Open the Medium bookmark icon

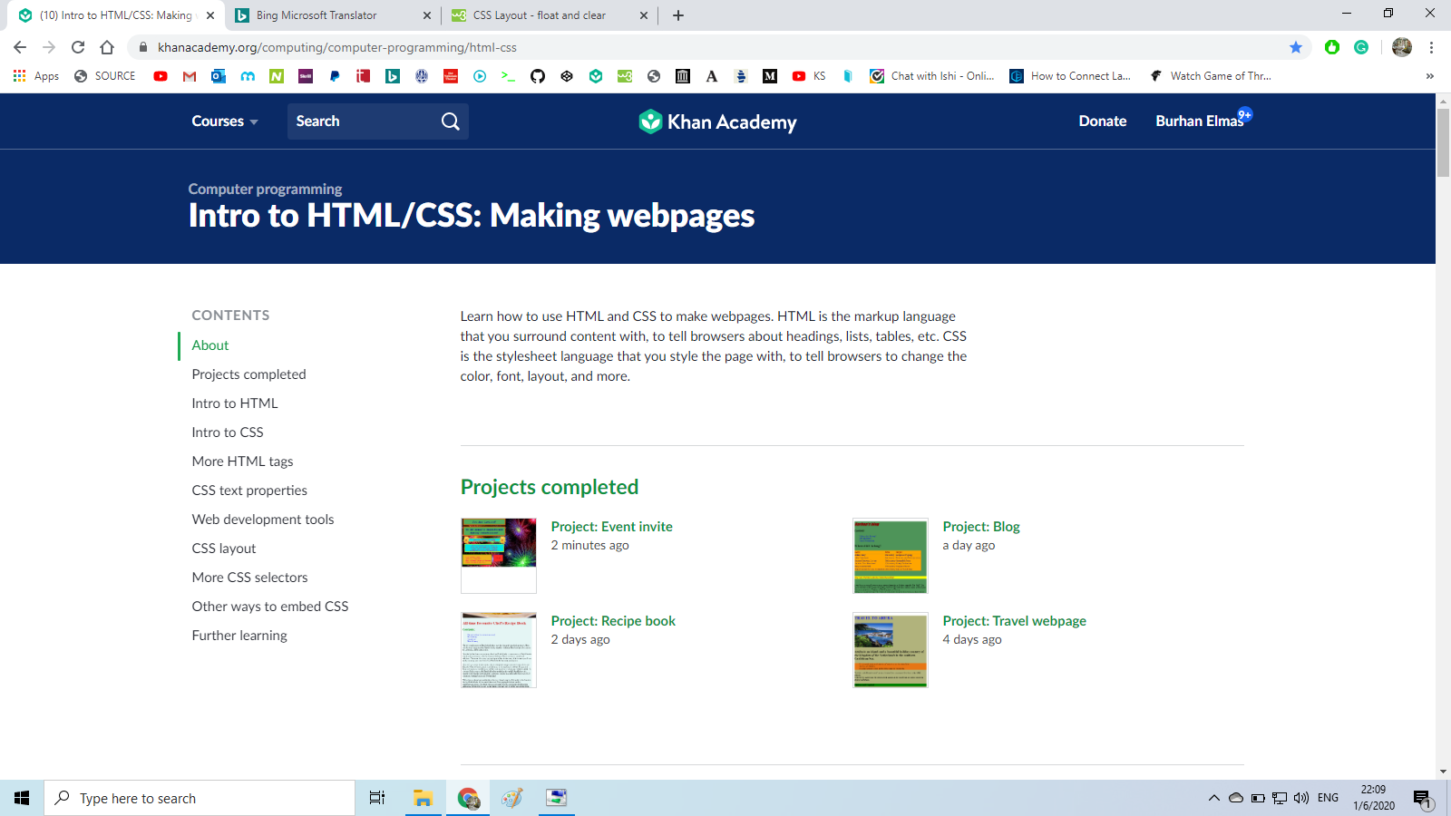(770, 76)
